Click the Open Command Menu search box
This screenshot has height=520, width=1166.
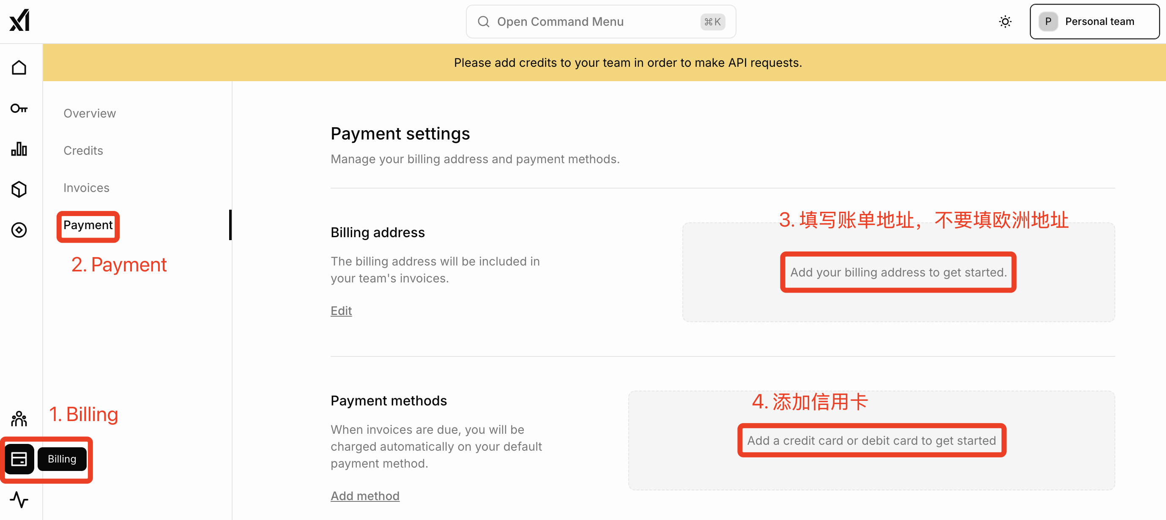click(x=600, y=22)
